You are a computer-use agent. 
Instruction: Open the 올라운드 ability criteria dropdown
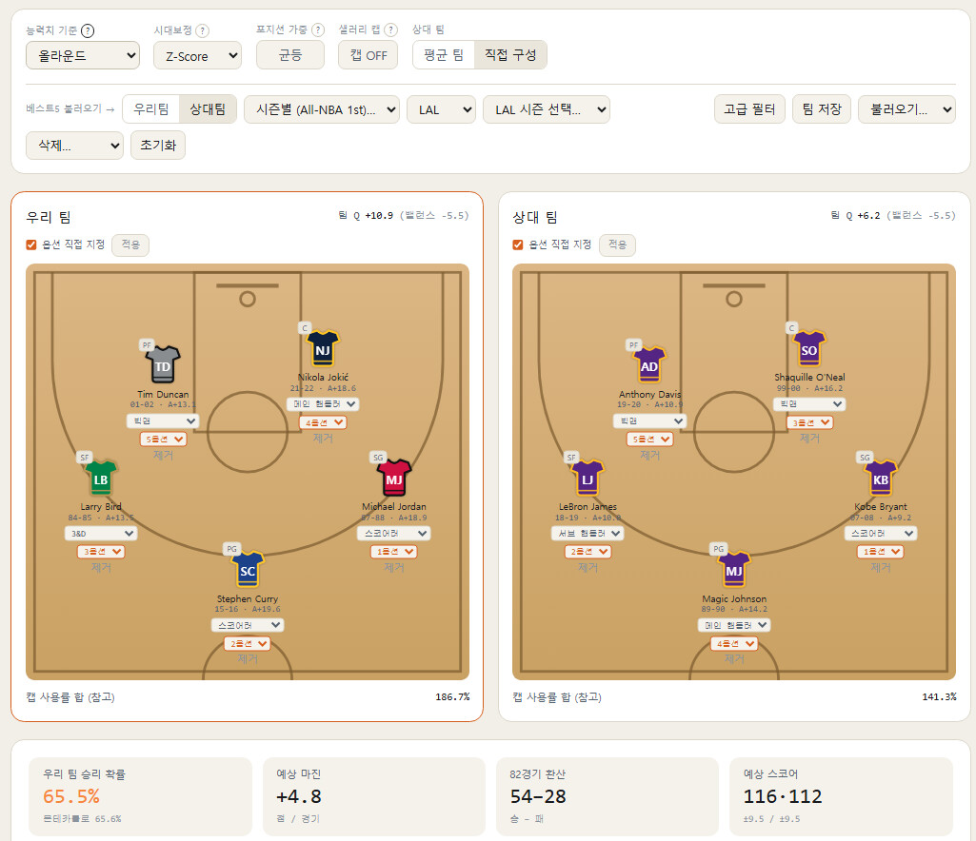(x=83, y=55)
